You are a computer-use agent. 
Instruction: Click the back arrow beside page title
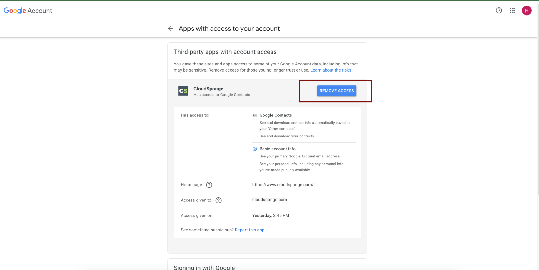[170, 29]
